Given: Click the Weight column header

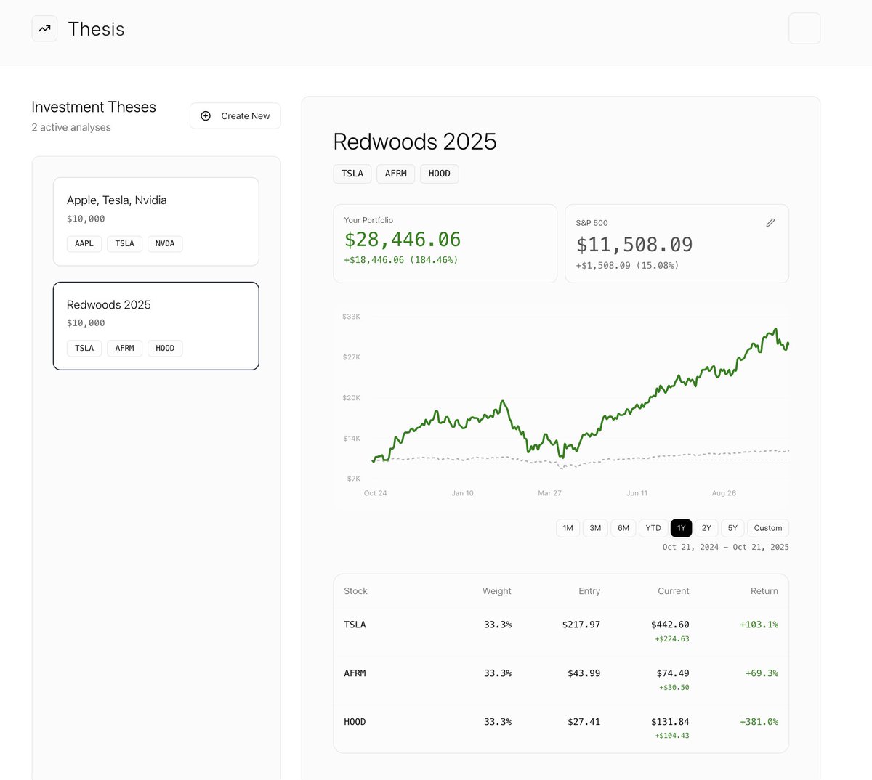Looking at the screenshot, I should 497,591.
